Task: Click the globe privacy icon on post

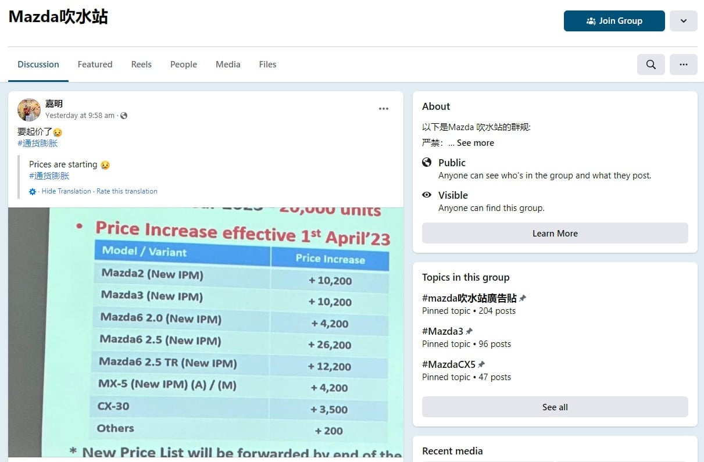Action: (124, 116)
